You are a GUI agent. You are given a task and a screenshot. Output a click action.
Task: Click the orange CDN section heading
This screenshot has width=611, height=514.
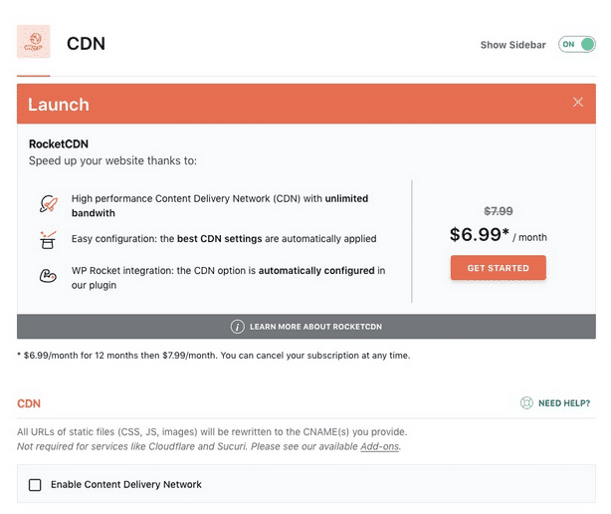point(29,403)
